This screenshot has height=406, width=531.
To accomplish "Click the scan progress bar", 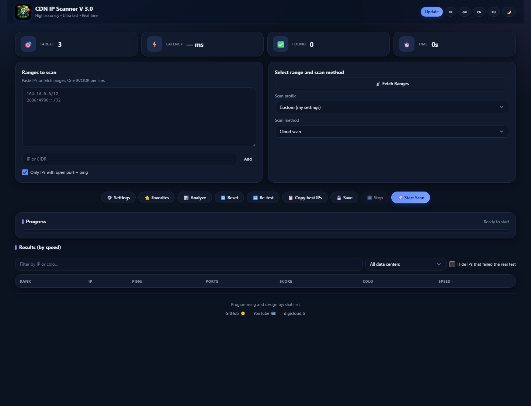I will 265,231.
